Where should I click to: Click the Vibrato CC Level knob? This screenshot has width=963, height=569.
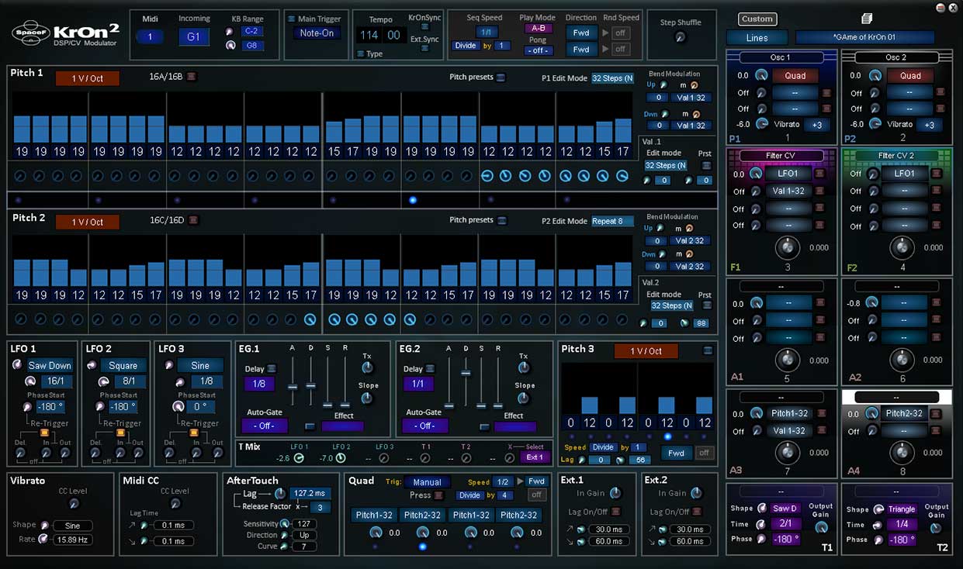74,504
